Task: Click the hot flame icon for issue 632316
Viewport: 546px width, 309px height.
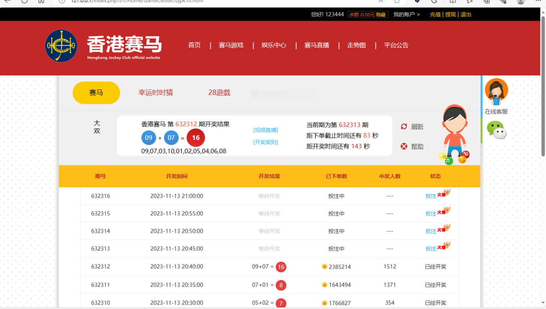Action: [x=444, y=193]
